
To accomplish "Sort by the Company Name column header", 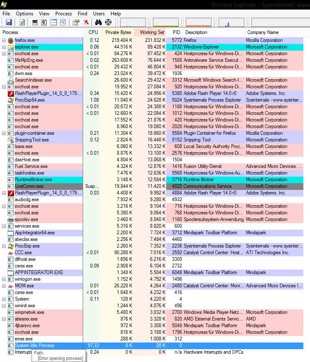I will tap(274, 32).
